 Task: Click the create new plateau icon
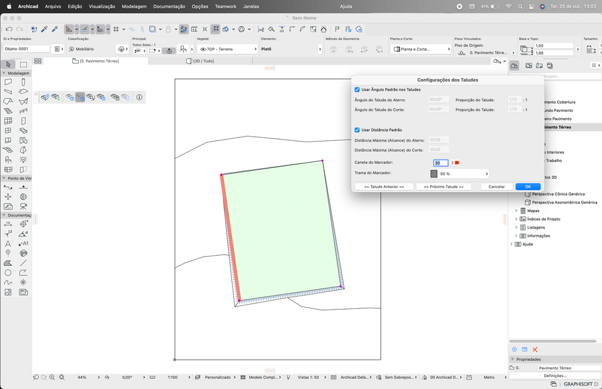[x=45, y=98]
